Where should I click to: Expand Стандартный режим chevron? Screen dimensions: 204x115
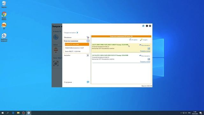pos(77,33)
